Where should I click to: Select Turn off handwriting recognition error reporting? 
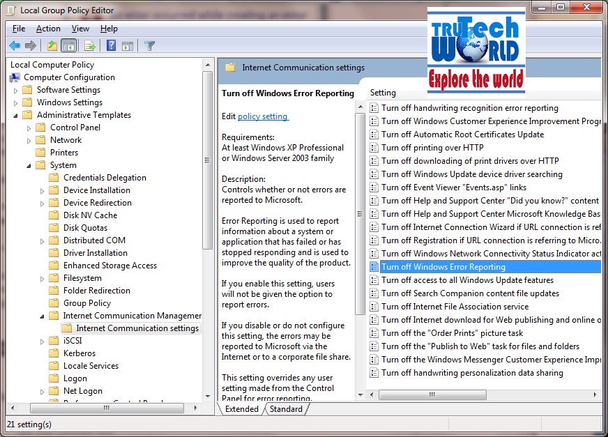pyautogui.click(x=469, y=108)
